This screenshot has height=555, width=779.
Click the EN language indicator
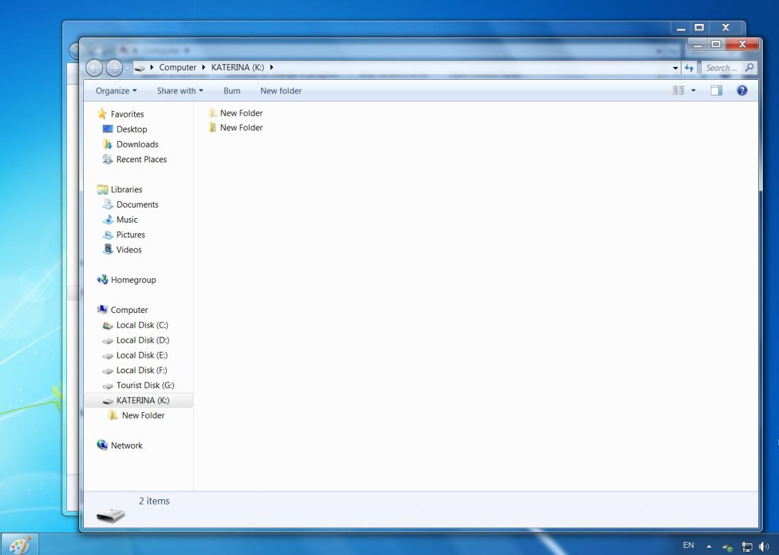tap(688, 545)
